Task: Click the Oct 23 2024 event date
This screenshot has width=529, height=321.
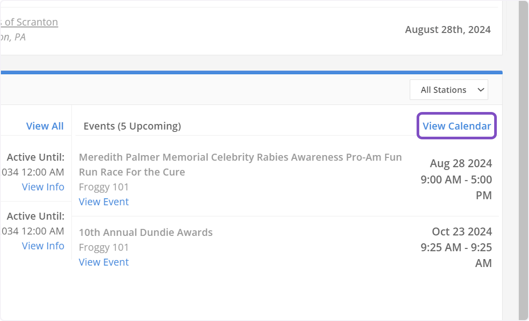Action: click(x=462, y=231)
